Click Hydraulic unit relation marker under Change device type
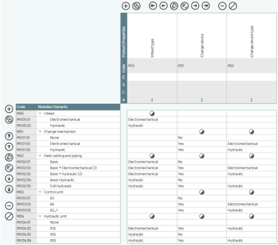Screen dimensions: 278x245 251,216
